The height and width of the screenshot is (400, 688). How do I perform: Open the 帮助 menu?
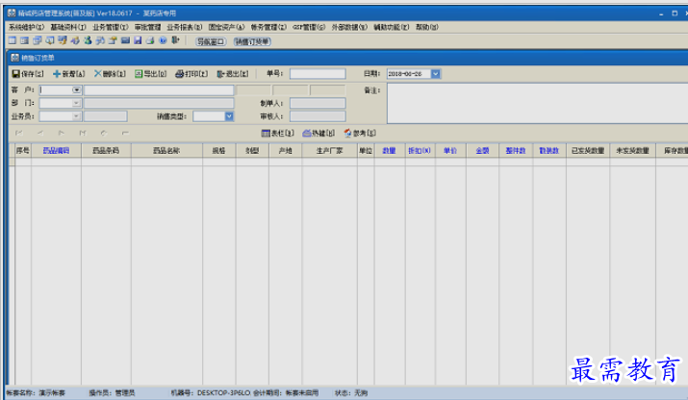(426, 27)
